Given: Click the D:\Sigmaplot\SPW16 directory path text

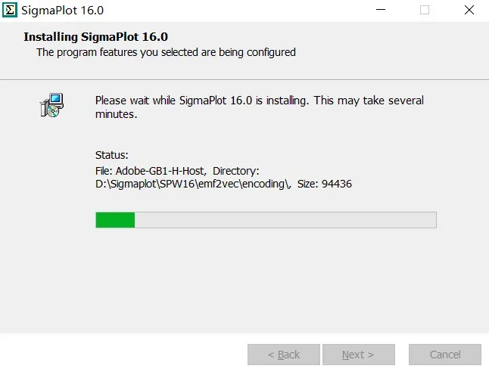Looking at the screenshot, I should tap(193, 184).
